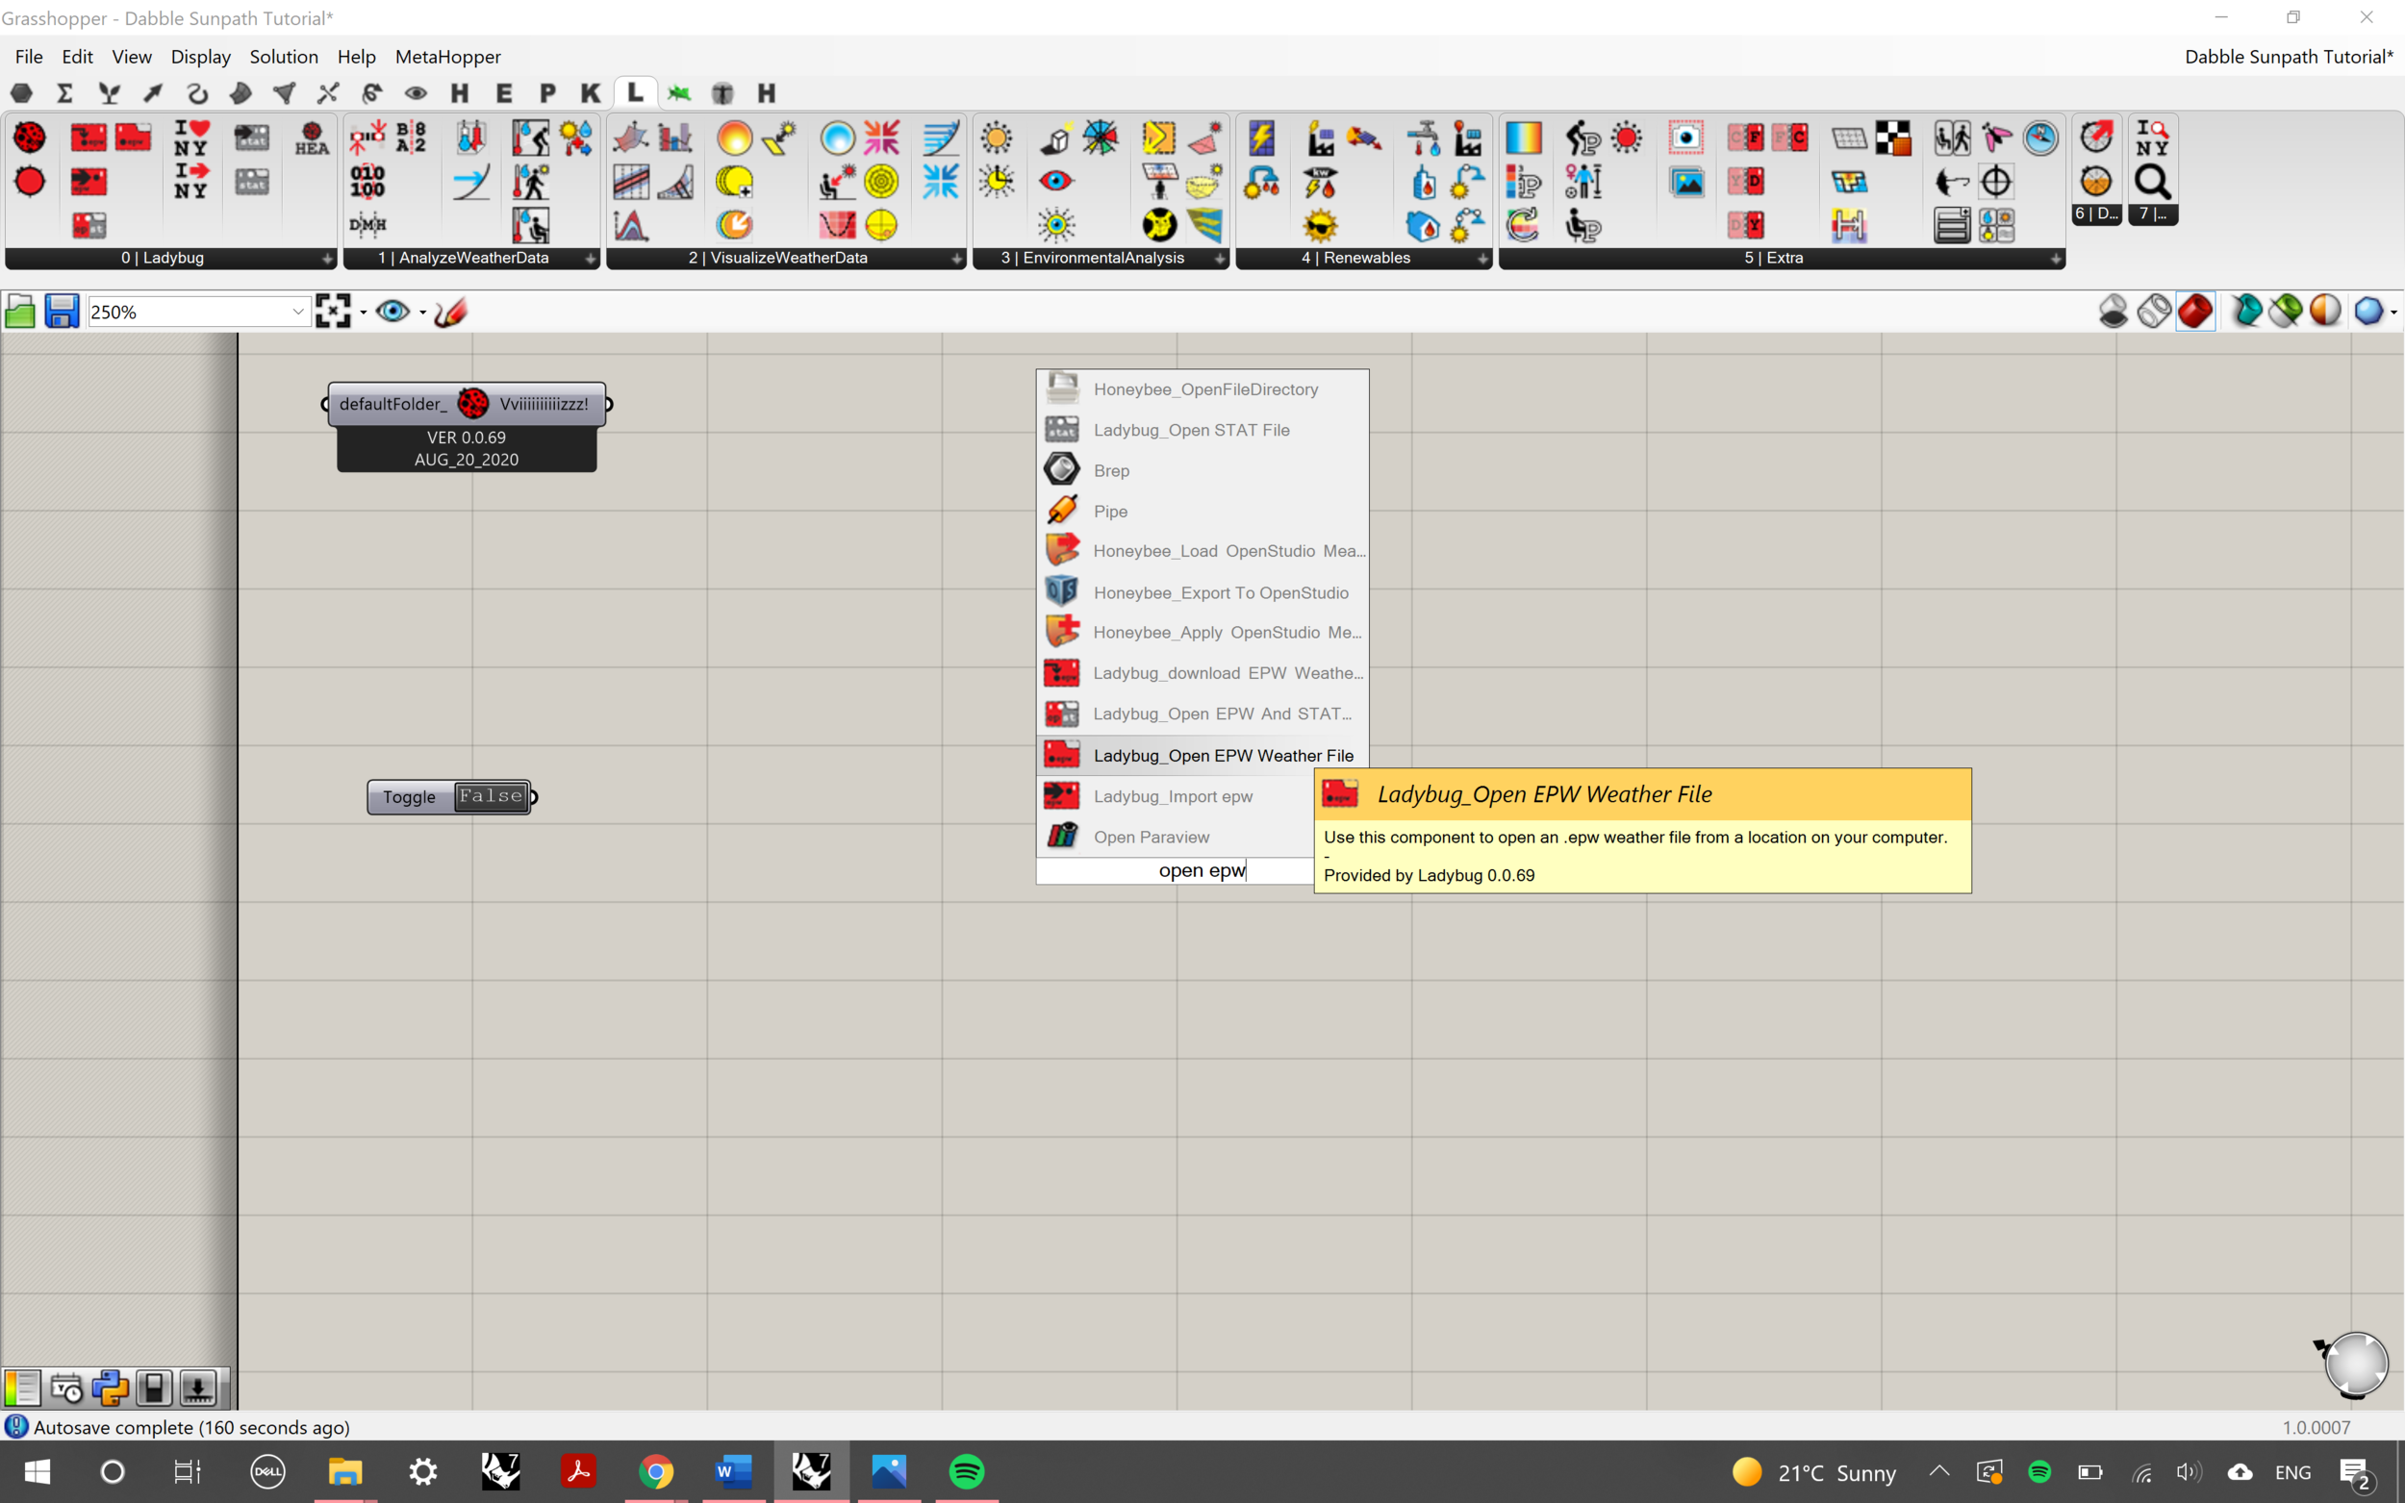The height and width of the screenshot is (1503, 2405).
Task: Toggle the False boolean toggle value
Action: (492, 796)
